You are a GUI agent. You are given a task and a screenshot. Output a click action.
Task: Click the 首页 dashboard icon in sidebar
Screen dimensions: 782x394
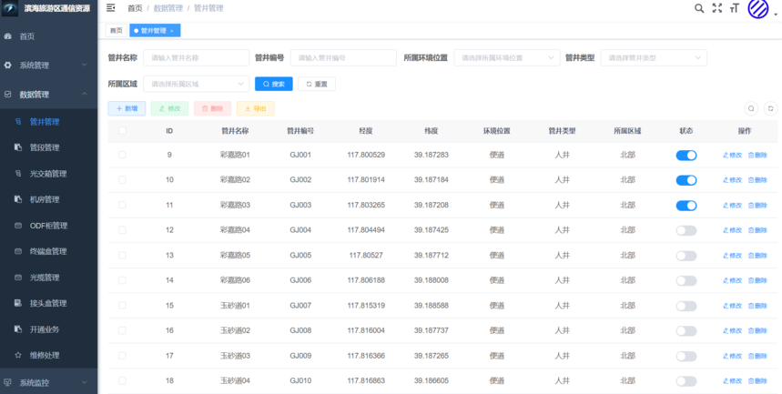(x=7, y=36)
